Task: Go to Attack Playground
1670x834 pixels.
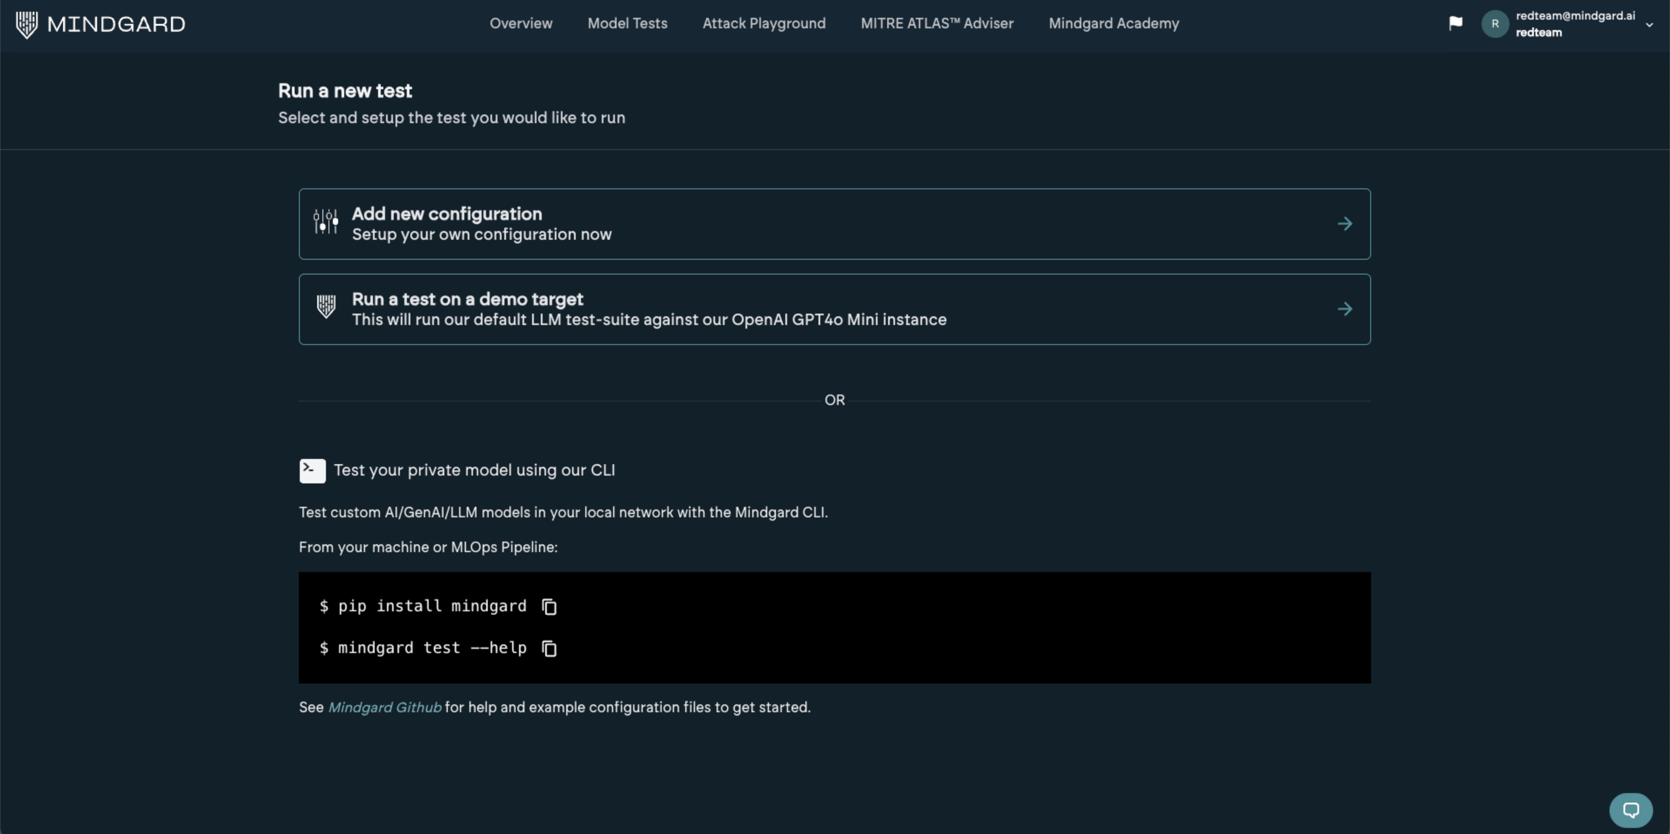Action: (764, 23)
